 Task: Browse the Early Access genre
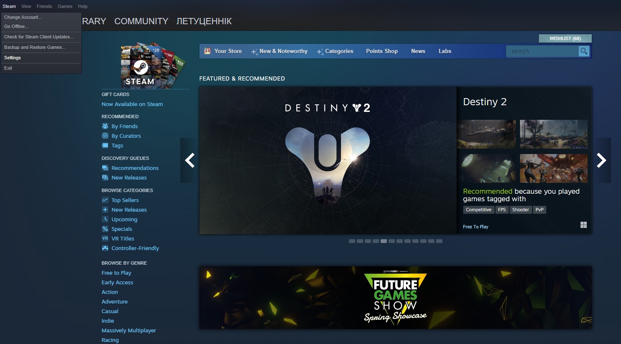(x=117, y=282)
